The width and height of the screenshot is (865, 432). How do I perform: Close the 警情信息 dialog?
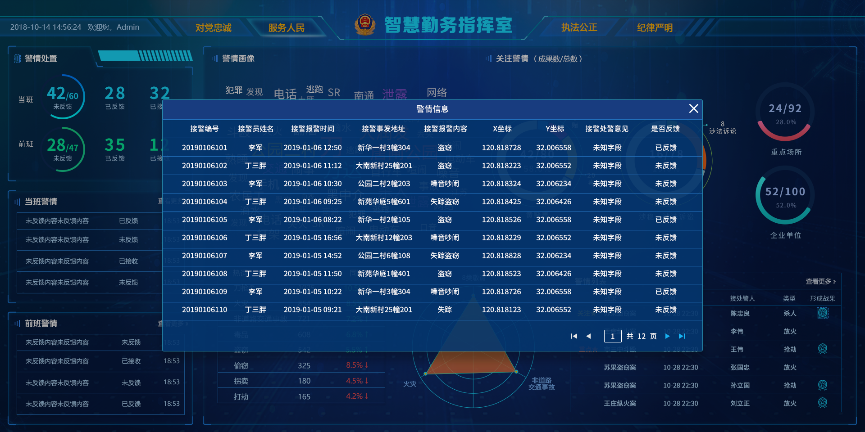click(x=693, y=109)
